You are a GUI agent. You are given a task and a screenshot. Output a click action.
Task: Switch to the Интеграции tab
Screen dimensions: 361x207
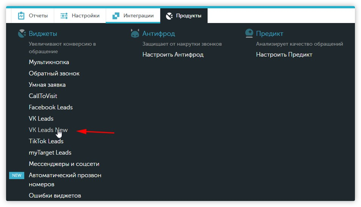tap(133, 15)
